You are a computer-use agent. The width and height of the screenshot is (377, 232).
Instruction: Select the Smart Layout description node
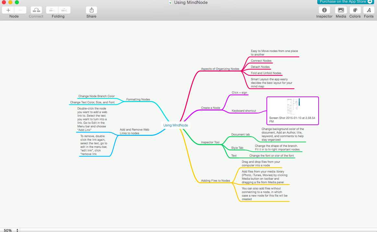click(272, 83)
